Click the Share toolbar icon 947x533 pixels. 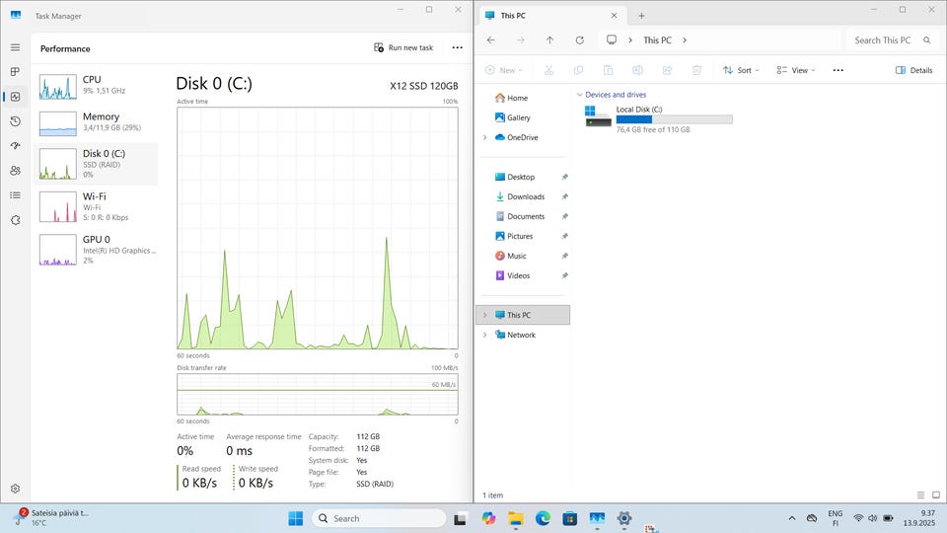667,70
